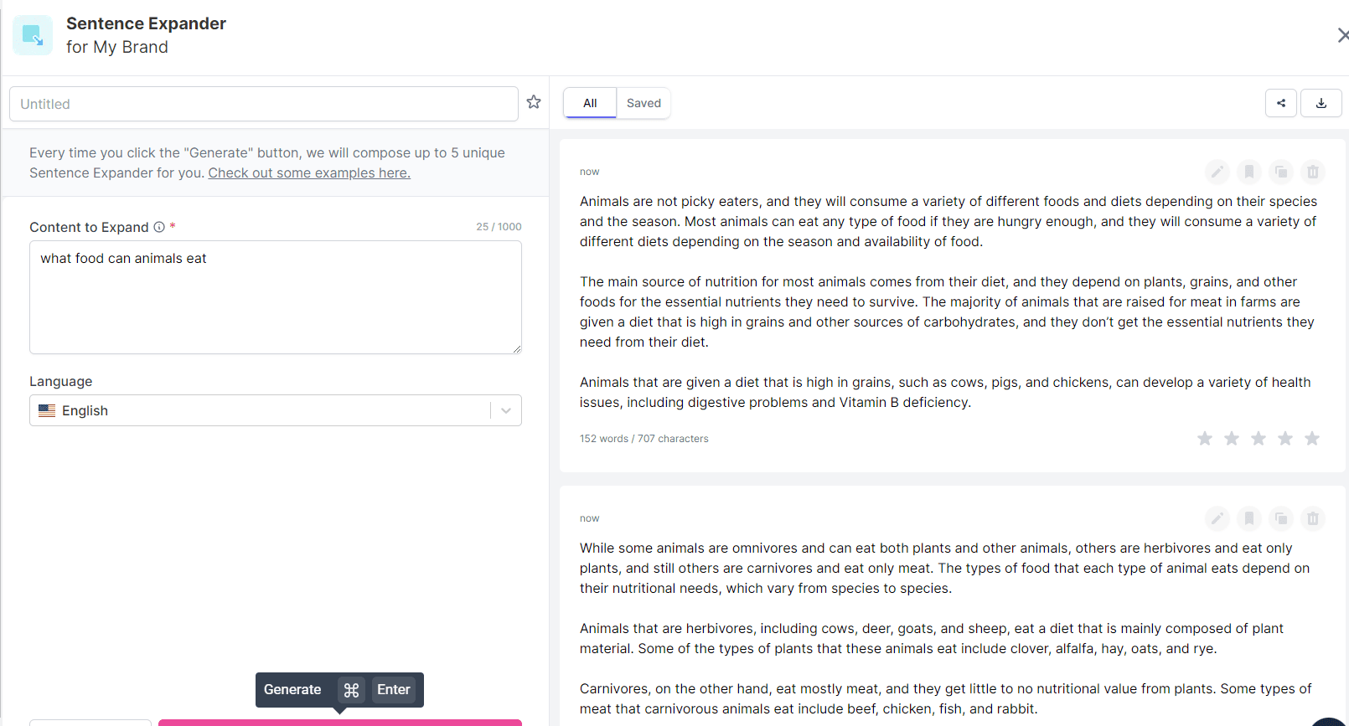Click the paragraph starting 'Carnivores, on the other hand'
The height and width of the screenshot is (726, 1349).
coord(945,698)
